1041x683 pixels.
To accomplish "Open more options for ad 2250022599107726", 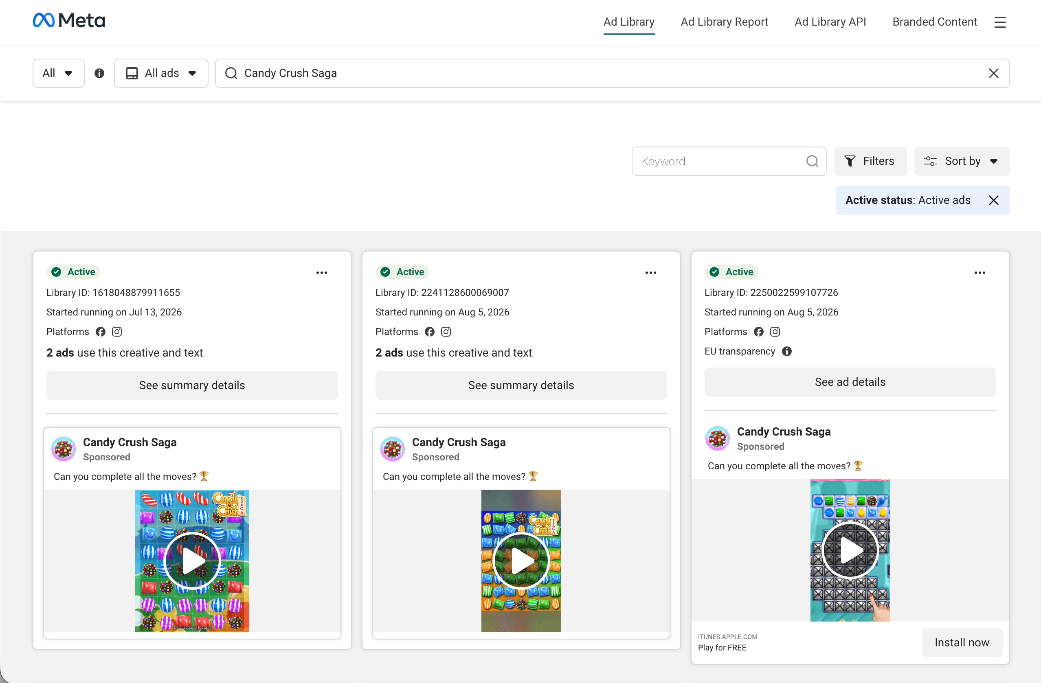I will pyautogui.click(x=980, y=272).
